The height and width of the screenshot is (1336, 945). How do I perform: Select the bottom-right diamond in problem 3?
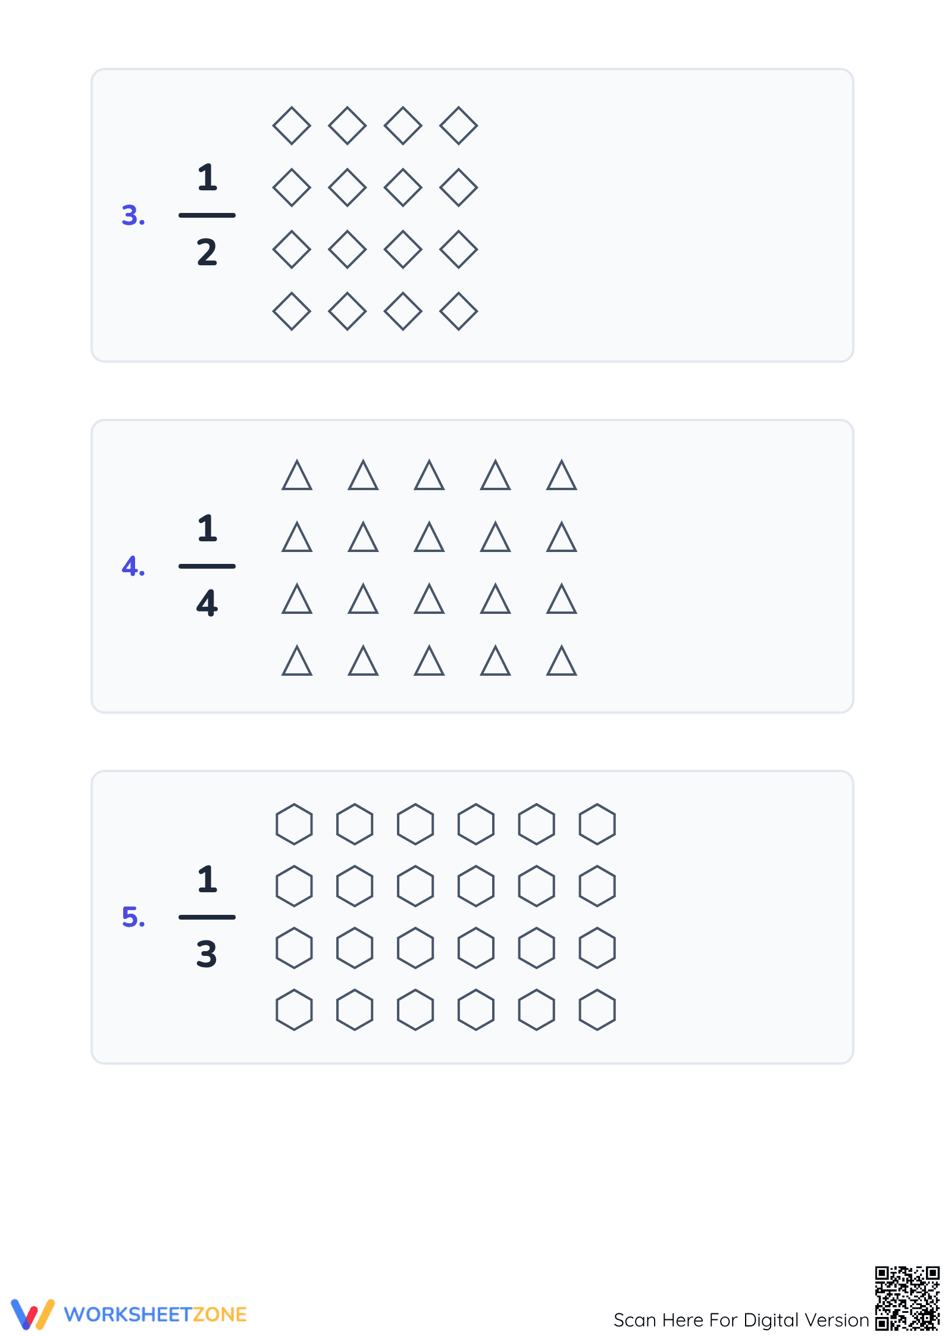tap(459, 311)
